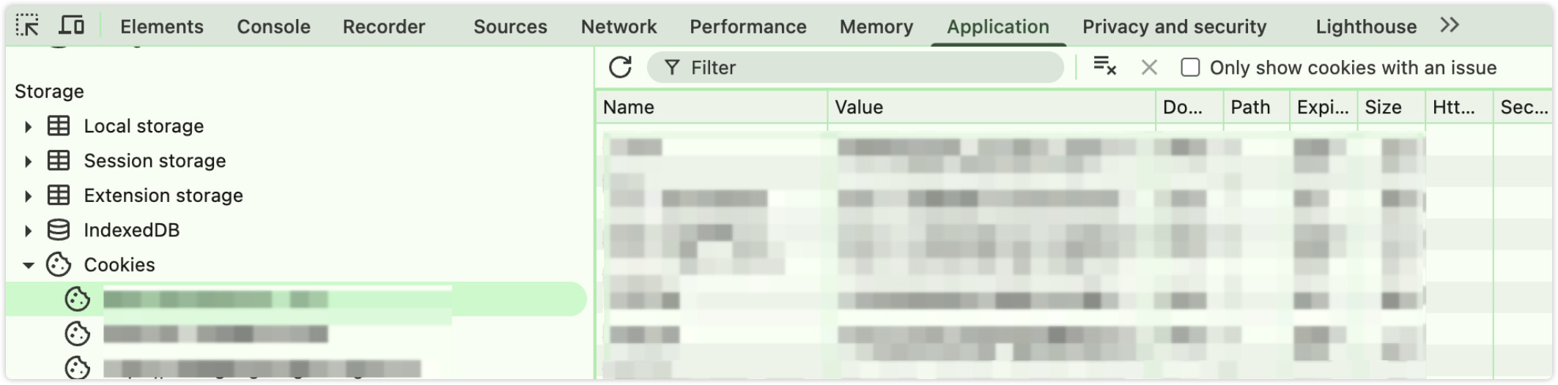
Task: Expand the Local storage tree node
Action: [x=28, y=127]
